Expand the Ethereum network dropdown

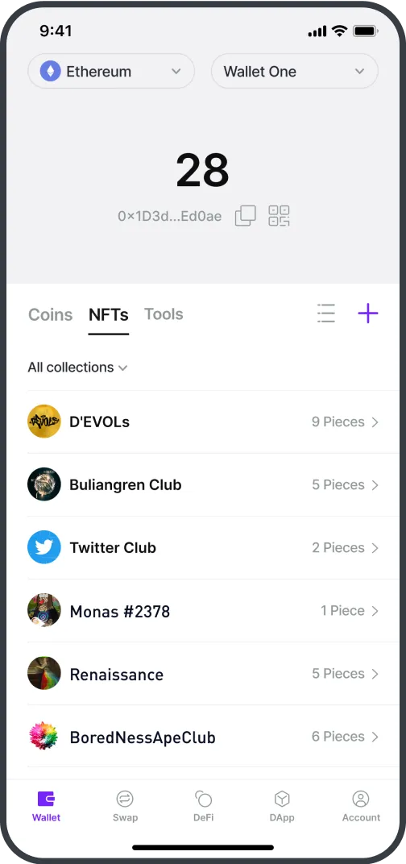(x=111, y=71)
